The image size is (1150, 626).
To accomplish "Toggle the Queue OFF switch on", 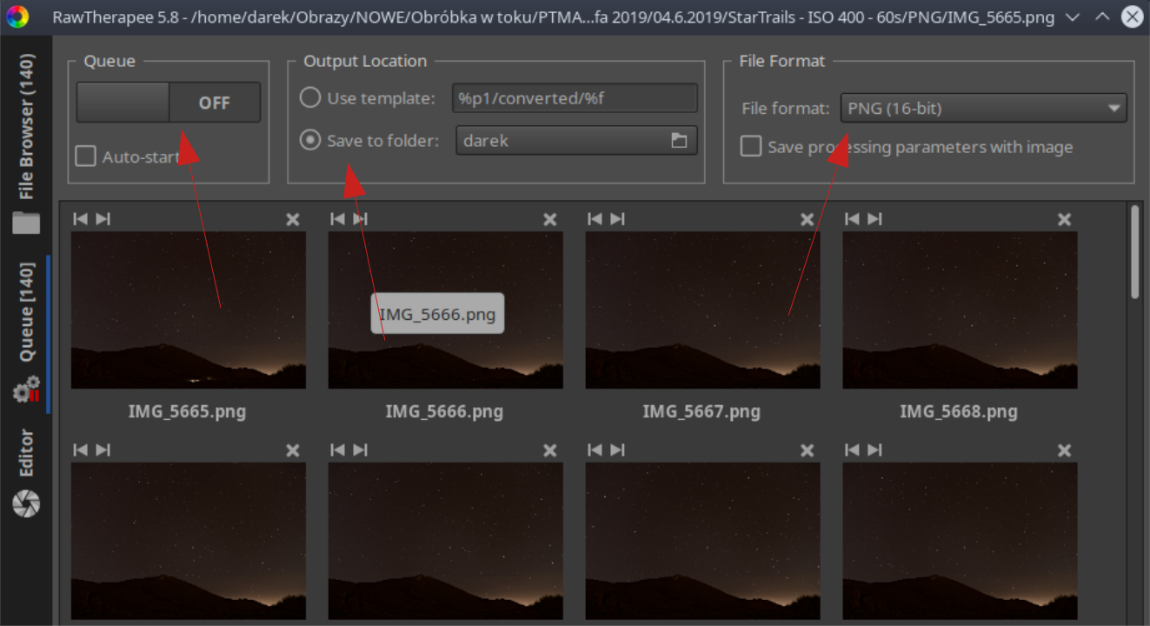I will [x=169, y=103].
